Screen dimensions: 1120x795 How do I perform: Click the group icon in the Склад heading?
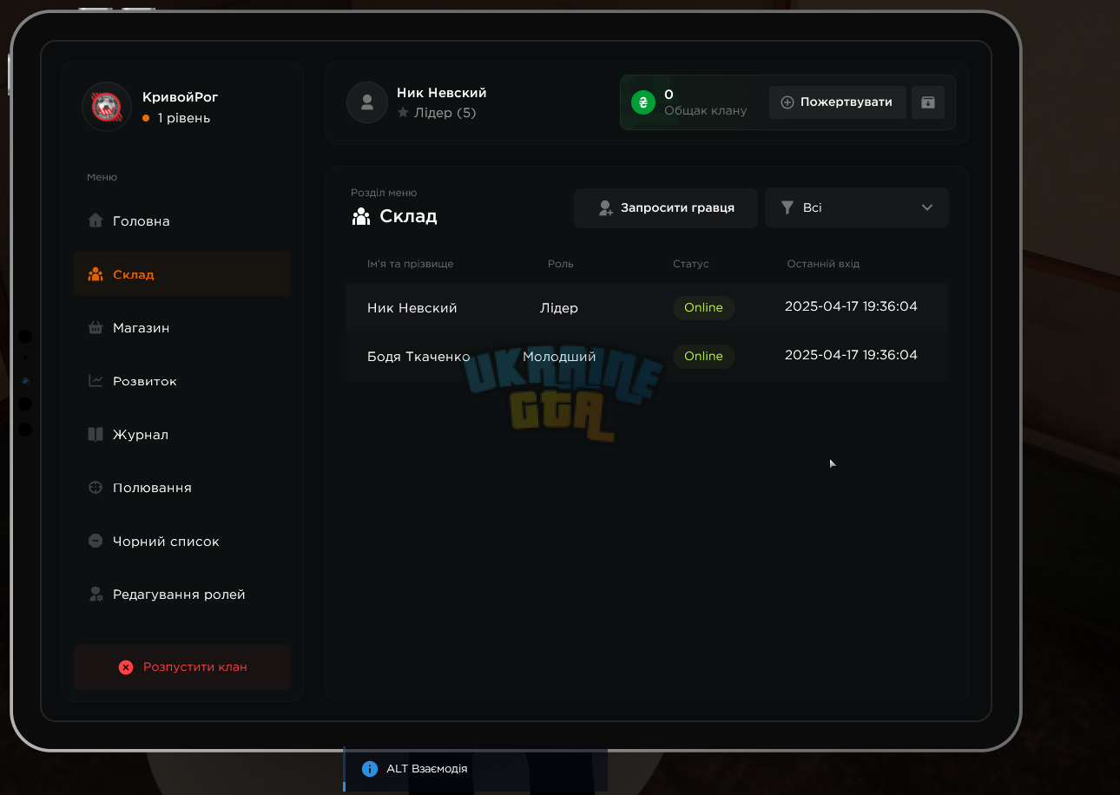tap(361, 216)
